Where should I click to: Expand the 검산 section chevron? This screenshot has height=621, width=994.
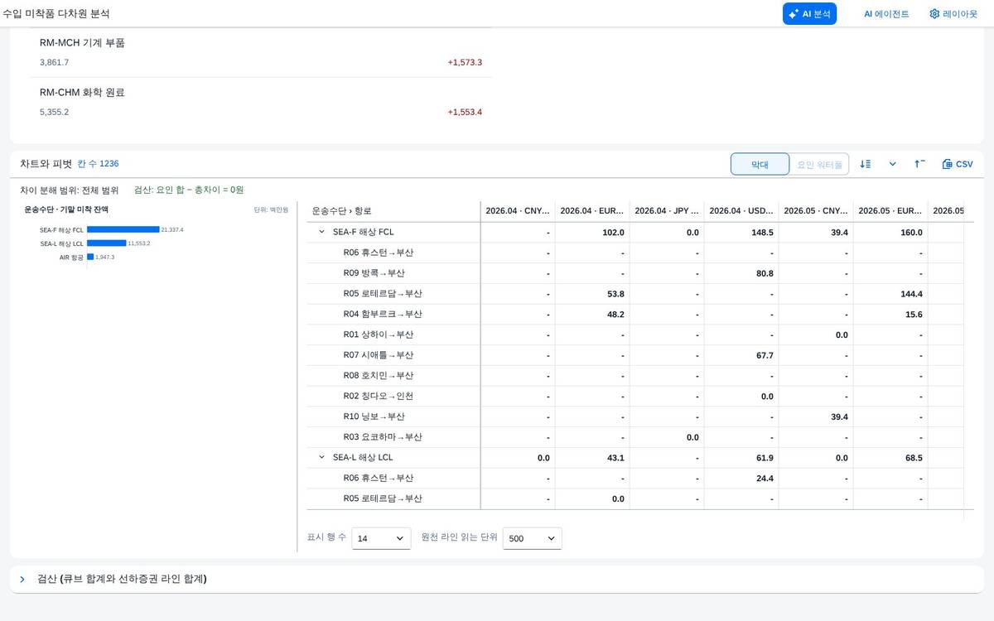(22, 579)
